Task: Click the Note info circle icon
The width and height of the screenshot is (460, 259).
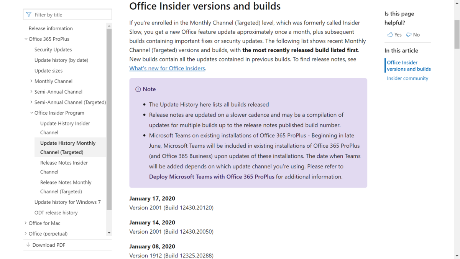Action: [x=138, y=89]
